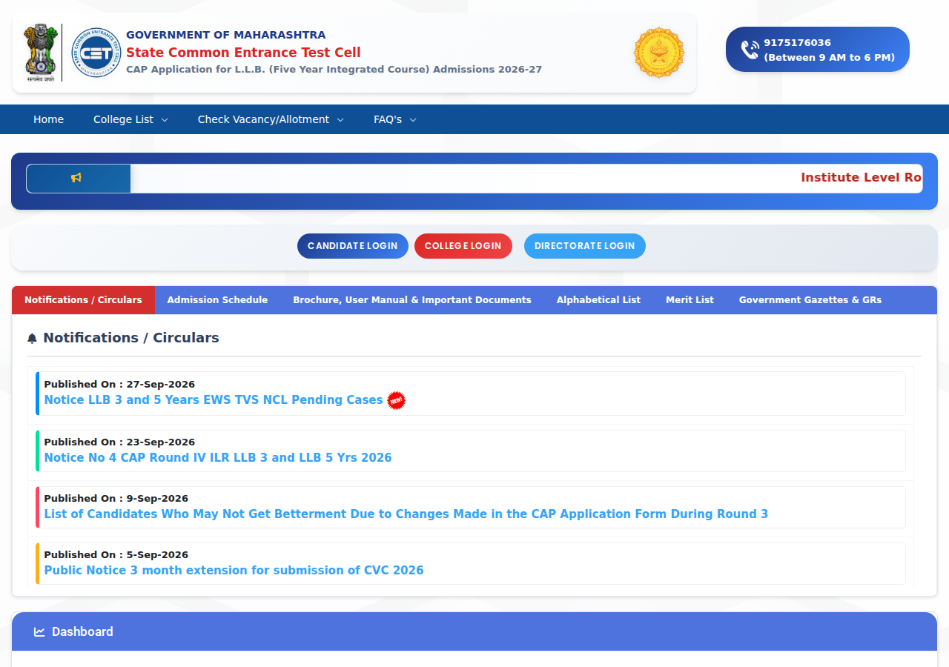Click Published On : 27-Sep-2026 date

(x=119, y=385)
